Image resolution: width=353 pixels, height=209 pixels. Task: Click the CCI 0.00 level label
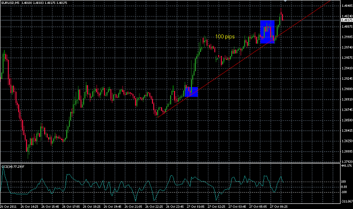tap(344, 187)
